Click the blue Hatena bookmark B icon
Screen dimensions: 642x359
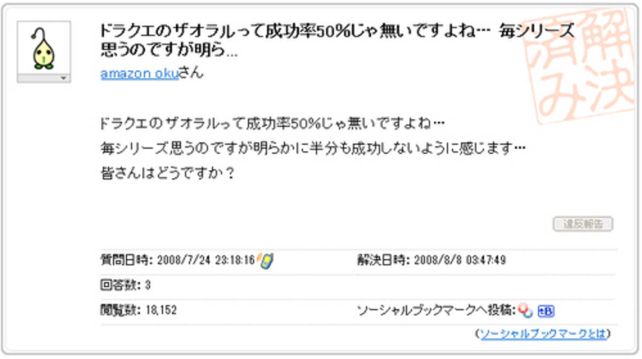[x=546, y=311]
